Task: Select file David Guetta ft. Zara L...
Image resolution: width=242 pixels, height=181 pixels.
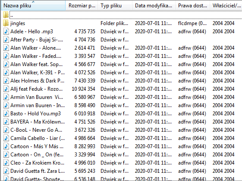Action: (x=38, y=171)
